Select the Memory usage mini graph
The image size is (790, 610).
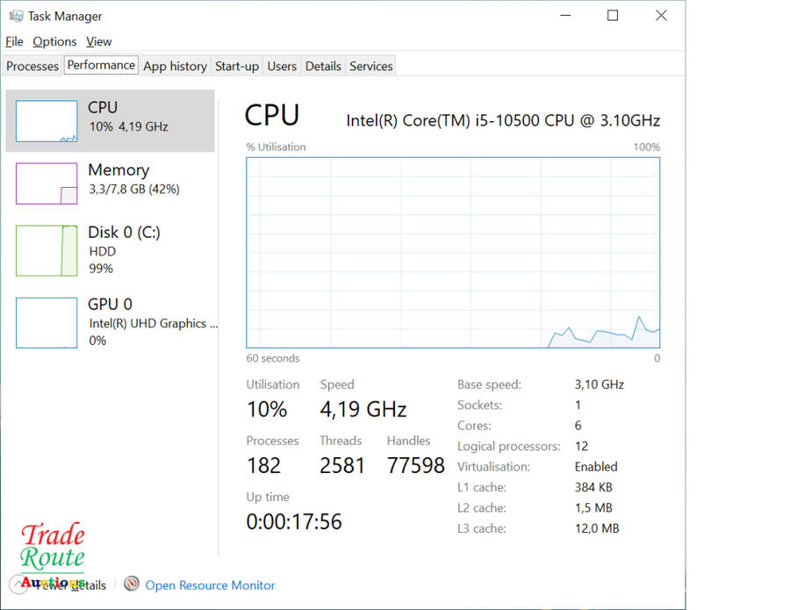tap(47, 183)
